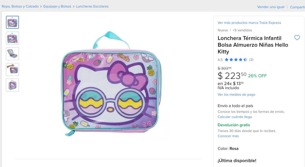Click Calcular cuándo llega link

coord(235,117)
